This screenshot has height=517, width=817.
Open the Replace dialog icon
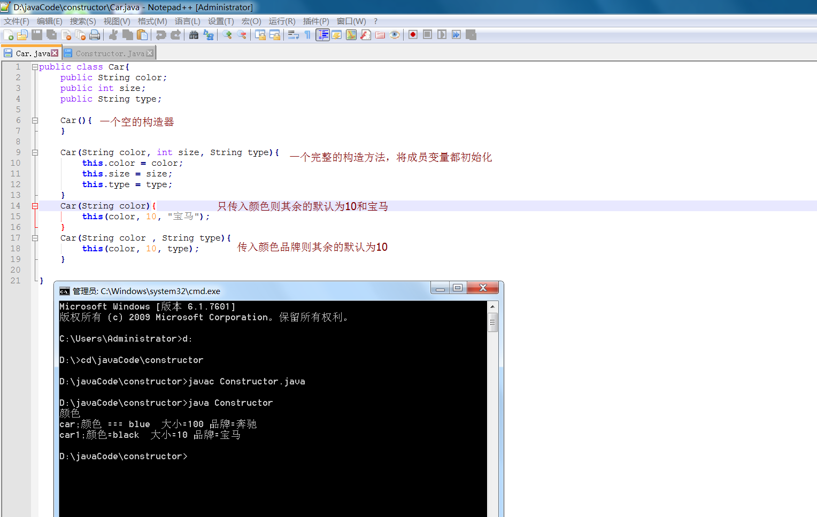208,35
